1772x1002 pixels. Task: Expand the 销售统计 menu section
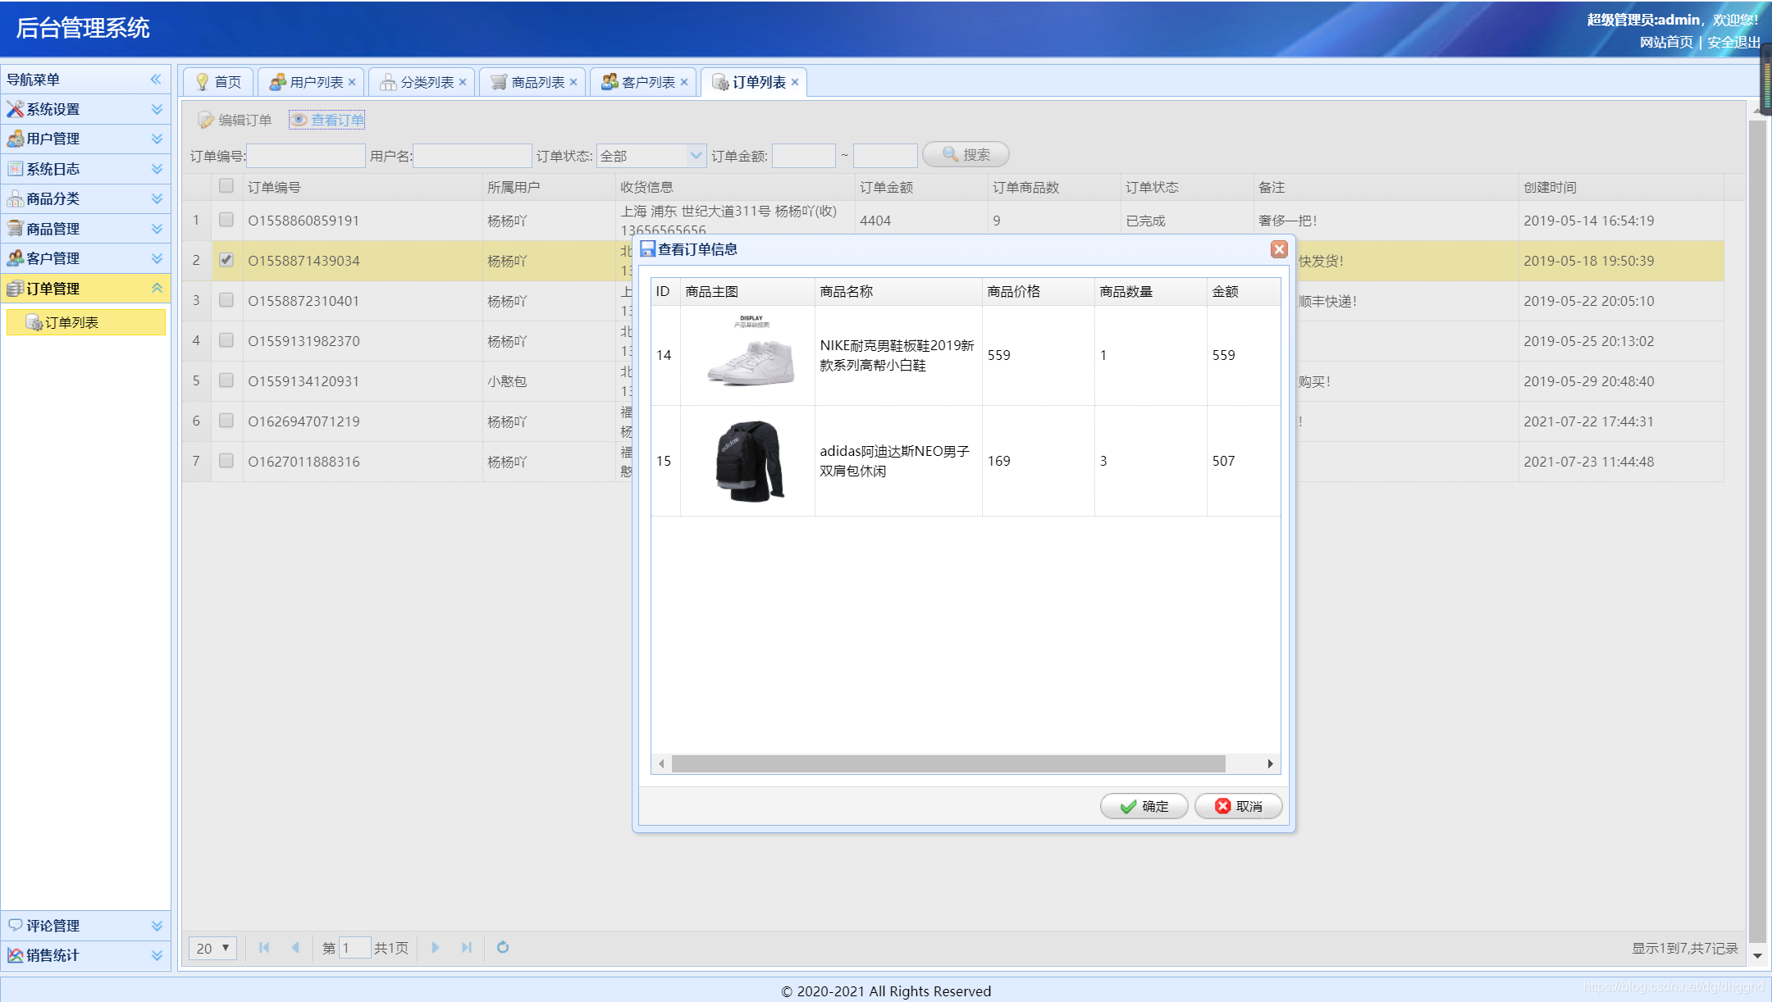point(157,955)
